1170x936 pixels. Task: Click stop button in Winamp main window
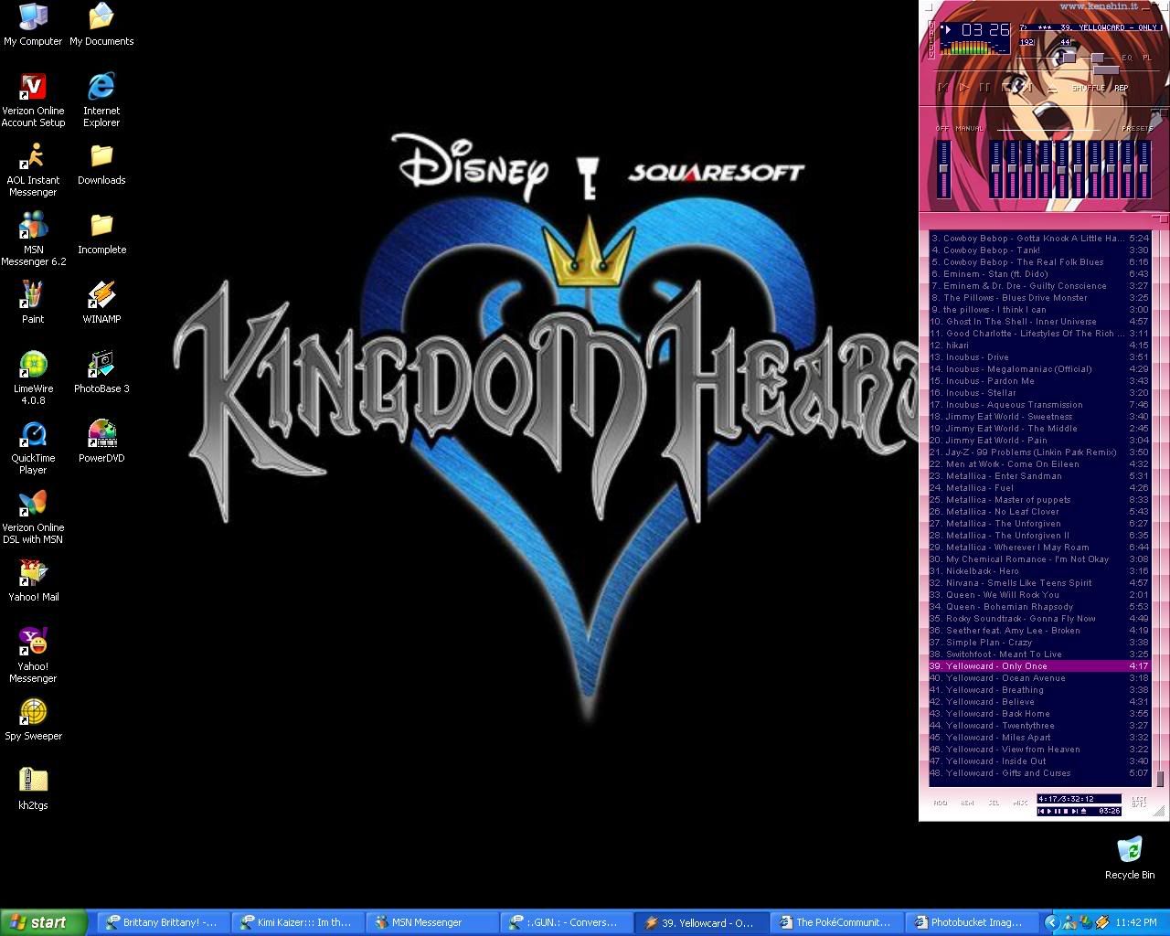[1006, 88]
